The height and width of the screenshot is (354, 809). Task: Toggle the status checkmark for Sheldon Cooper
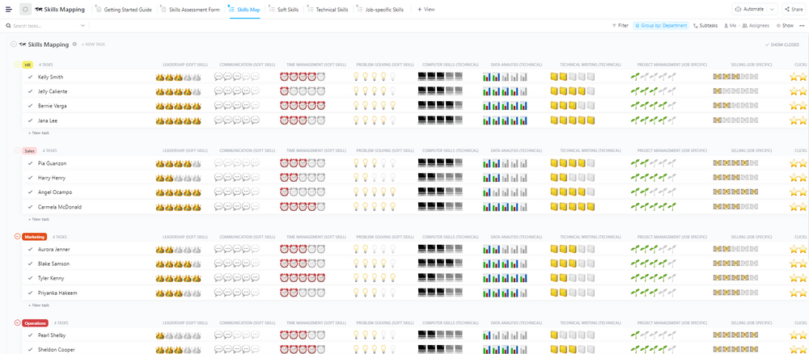(31, 350)
